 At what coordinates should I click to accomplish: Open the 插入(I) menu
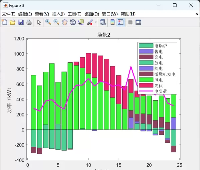pyautogui.click(x=58, y=14)
